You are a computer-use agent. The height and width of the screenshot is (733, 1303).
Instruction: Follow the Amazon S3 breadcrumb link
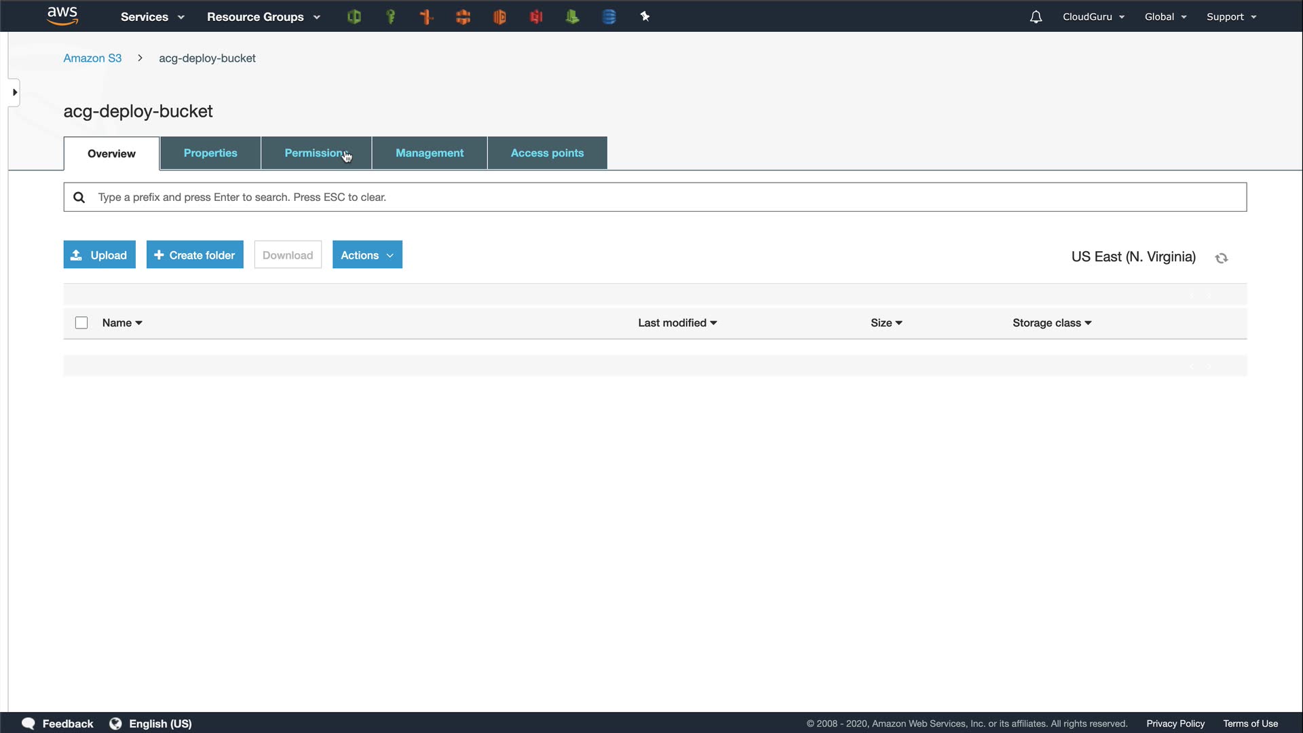click(92, 58)
